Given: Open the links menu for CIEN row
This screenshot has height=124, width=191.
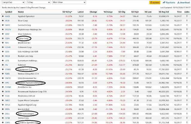Looking at the screenshot, I should [187, 38].
